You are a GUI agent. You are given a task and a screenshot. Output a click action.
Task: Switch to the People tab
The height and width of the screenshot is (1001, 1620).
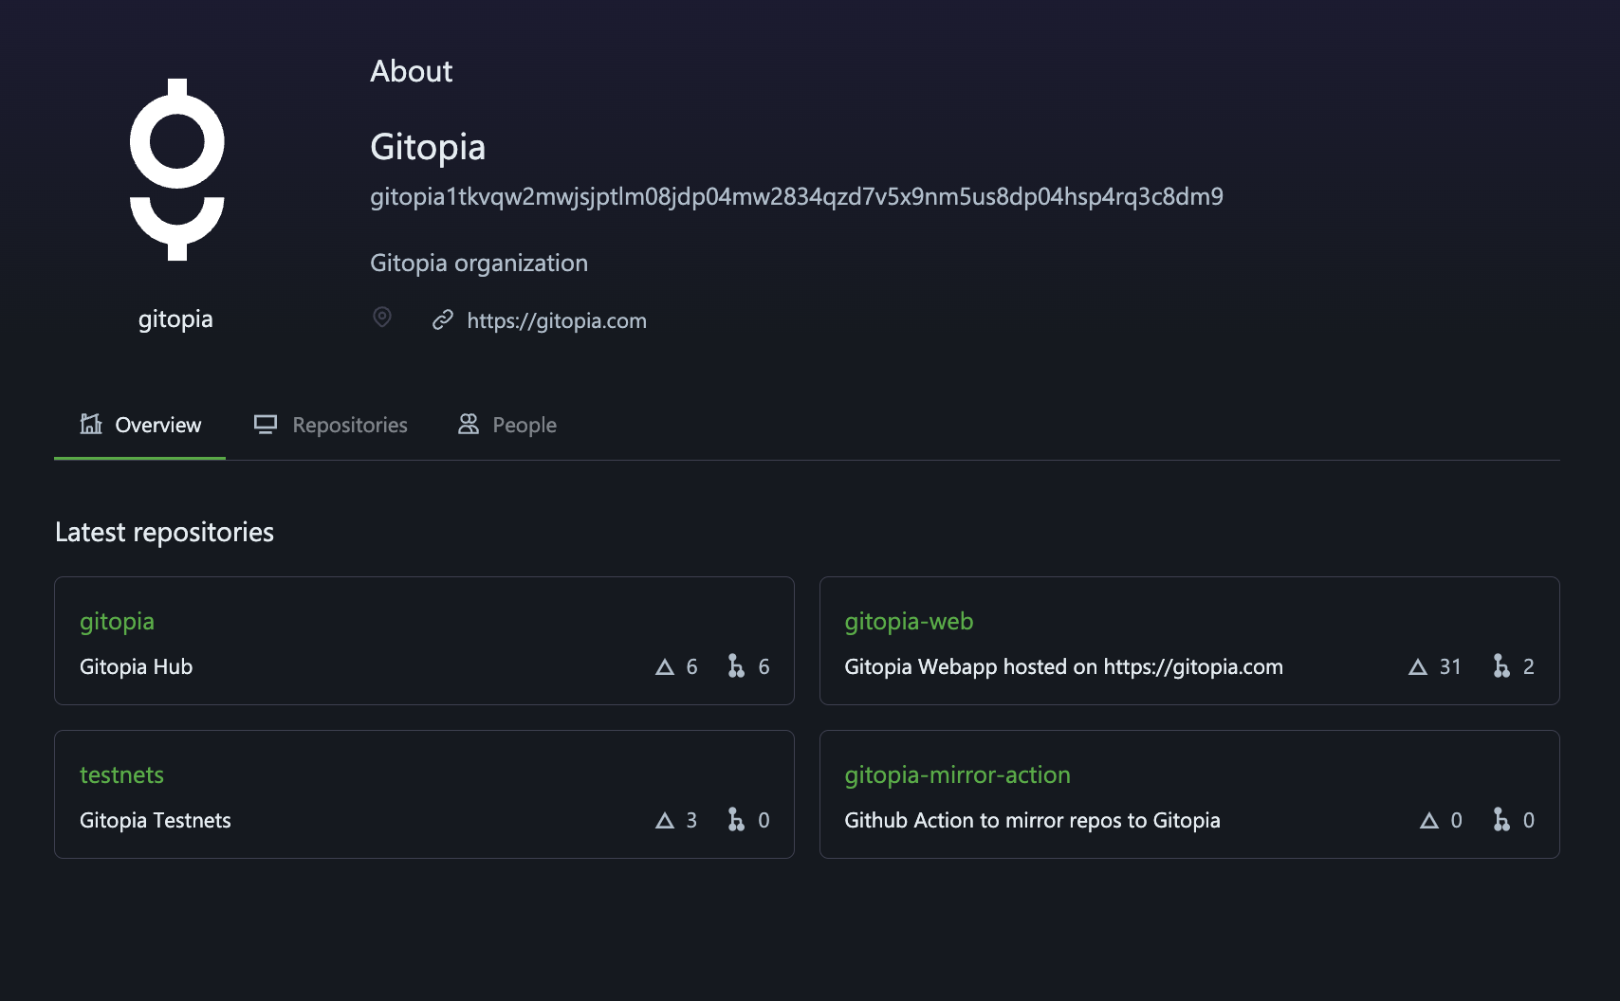[506, 425]
